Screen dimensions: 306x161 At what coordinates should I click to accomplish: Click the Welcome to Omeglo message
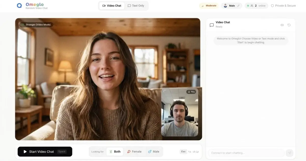[x=251, y=40]
